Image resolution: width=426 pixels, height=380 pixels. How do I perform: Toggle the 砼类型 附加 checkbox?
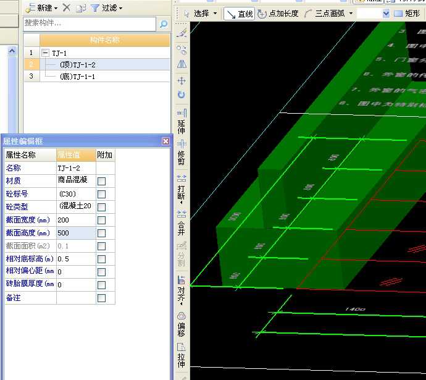(101, 207)
